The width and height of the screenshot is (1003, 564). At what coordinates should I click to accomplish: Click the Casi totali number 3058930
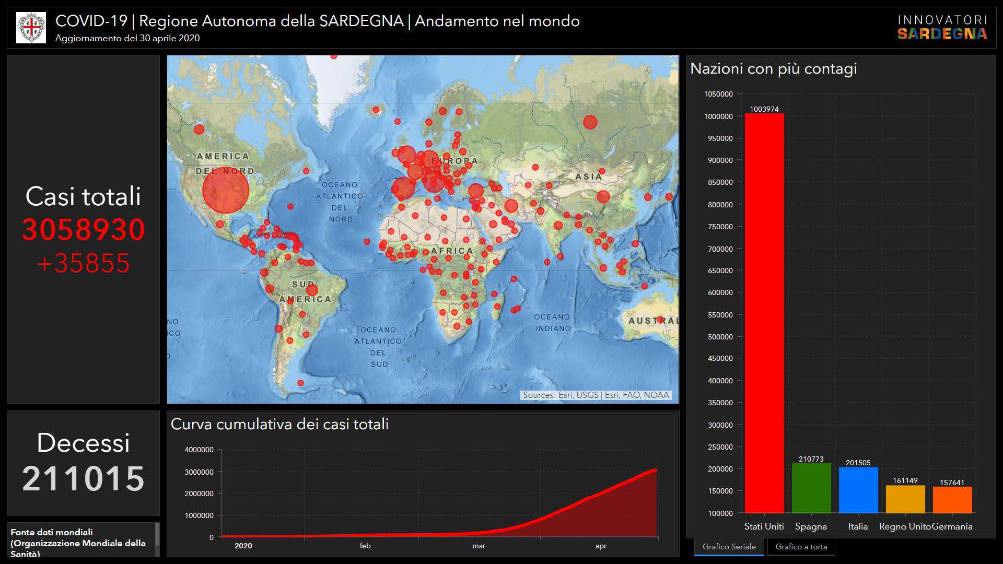tap(83, 230)
